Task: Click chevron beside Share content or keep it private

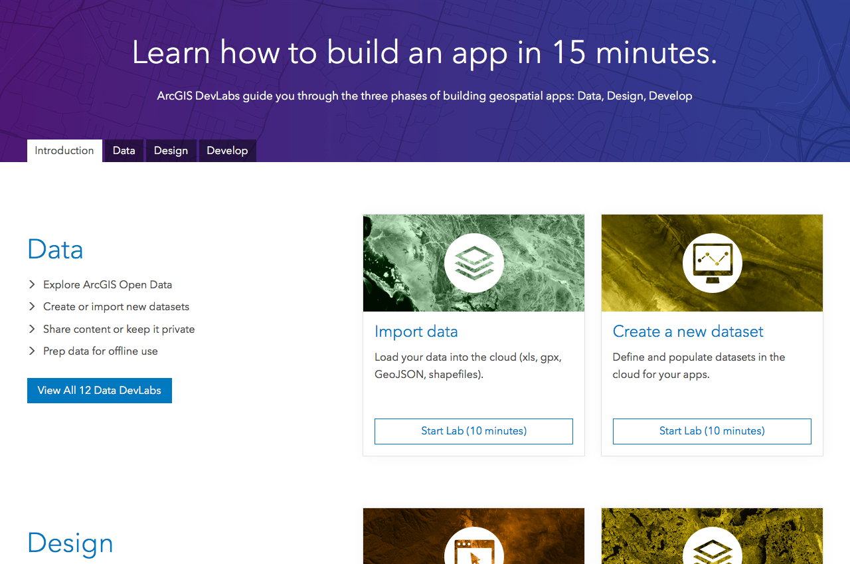Action: 32,329
